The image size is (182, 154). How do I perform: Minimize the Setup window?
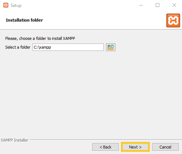141,5
